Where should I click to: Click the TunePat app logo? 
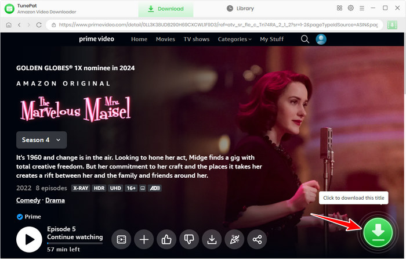tap(10, 9)
